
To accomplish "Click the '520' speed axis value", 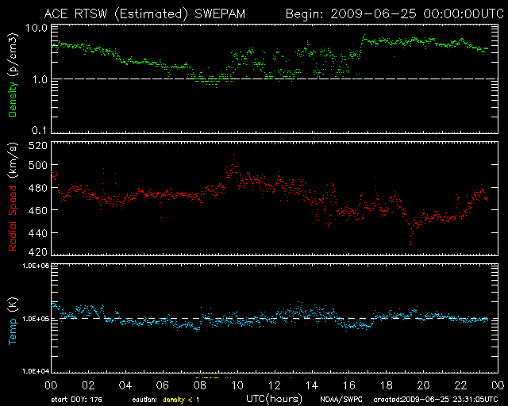I will [37, 146].
